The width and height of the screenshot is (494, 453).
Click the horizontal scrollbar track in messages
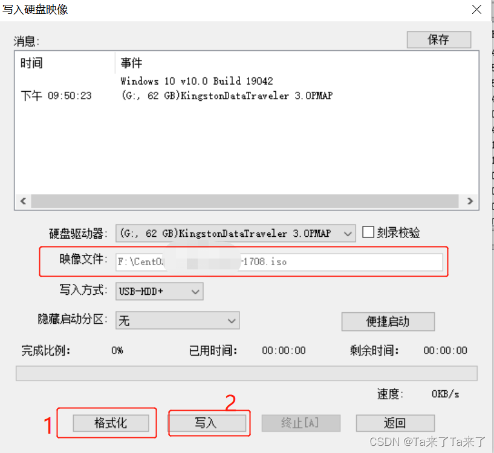click(x=245, y=201)
